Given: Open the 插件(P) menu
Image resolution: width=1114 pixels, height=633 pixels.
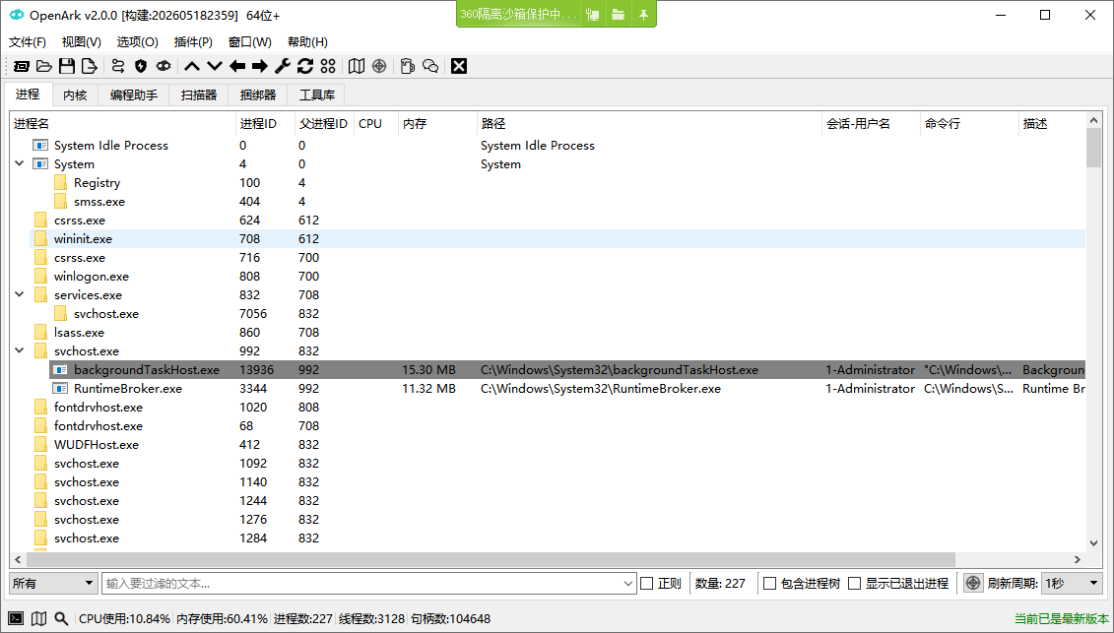Looking at the screenshot, I should tap(193, 42).
